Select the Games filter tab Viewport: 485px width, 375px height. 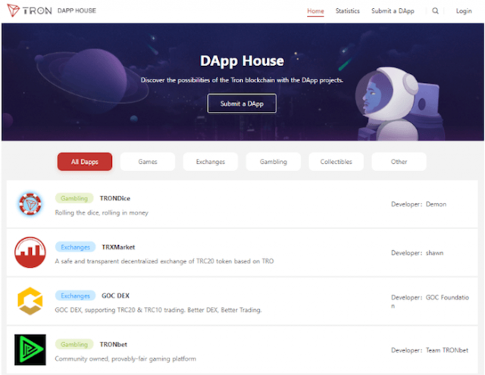point(148,162)
